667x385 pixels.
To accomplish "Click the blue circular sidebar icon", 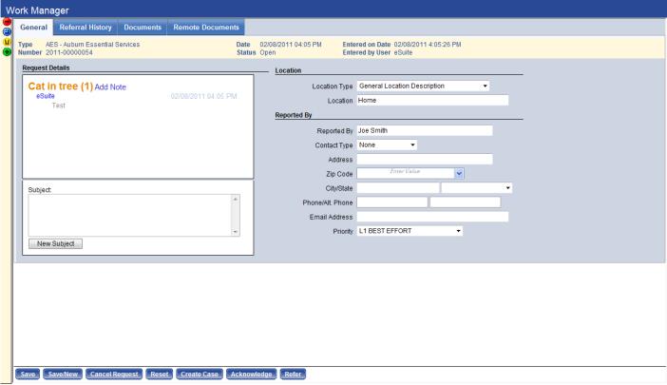I will click(7, 31).
